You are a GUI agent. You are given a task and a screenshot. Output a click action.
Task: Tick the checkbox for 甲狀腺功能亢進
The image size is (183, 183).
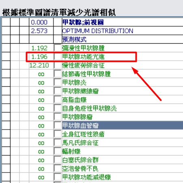tap(58, 57)
